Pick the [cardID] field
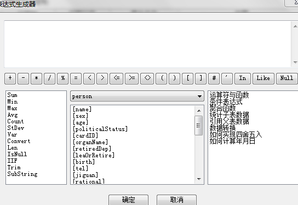Viewport: 298px width, 205px height. [x=85, y=135]
